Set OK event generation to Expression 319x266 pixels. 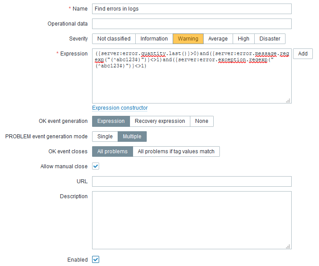click(x=111, y=121)
